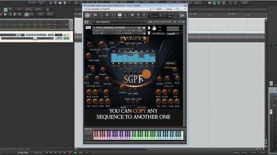Click UI button in FX window
Viewport: 277px width, 155px height.
pos(177,9)
